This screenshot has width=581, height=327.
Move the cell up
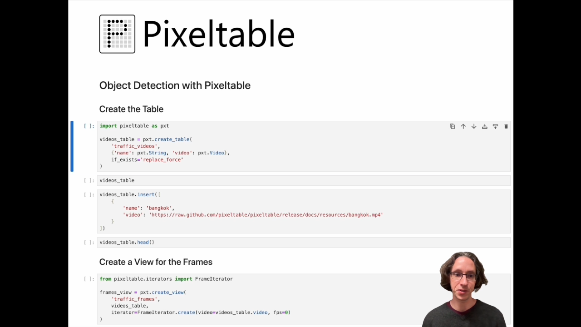pos(463,127)
